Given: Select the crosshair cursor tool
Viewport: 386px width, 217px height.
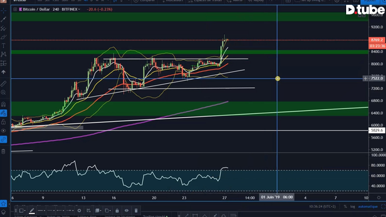Looking at the screenshot, I should (4, 11).
